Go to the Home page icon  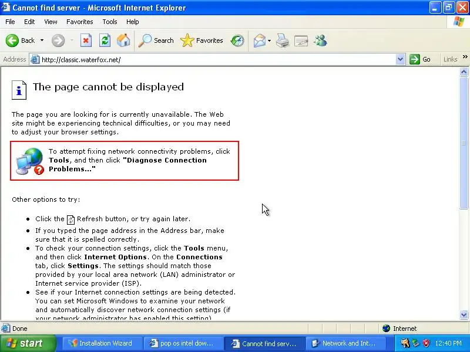(x=123, y=40)
